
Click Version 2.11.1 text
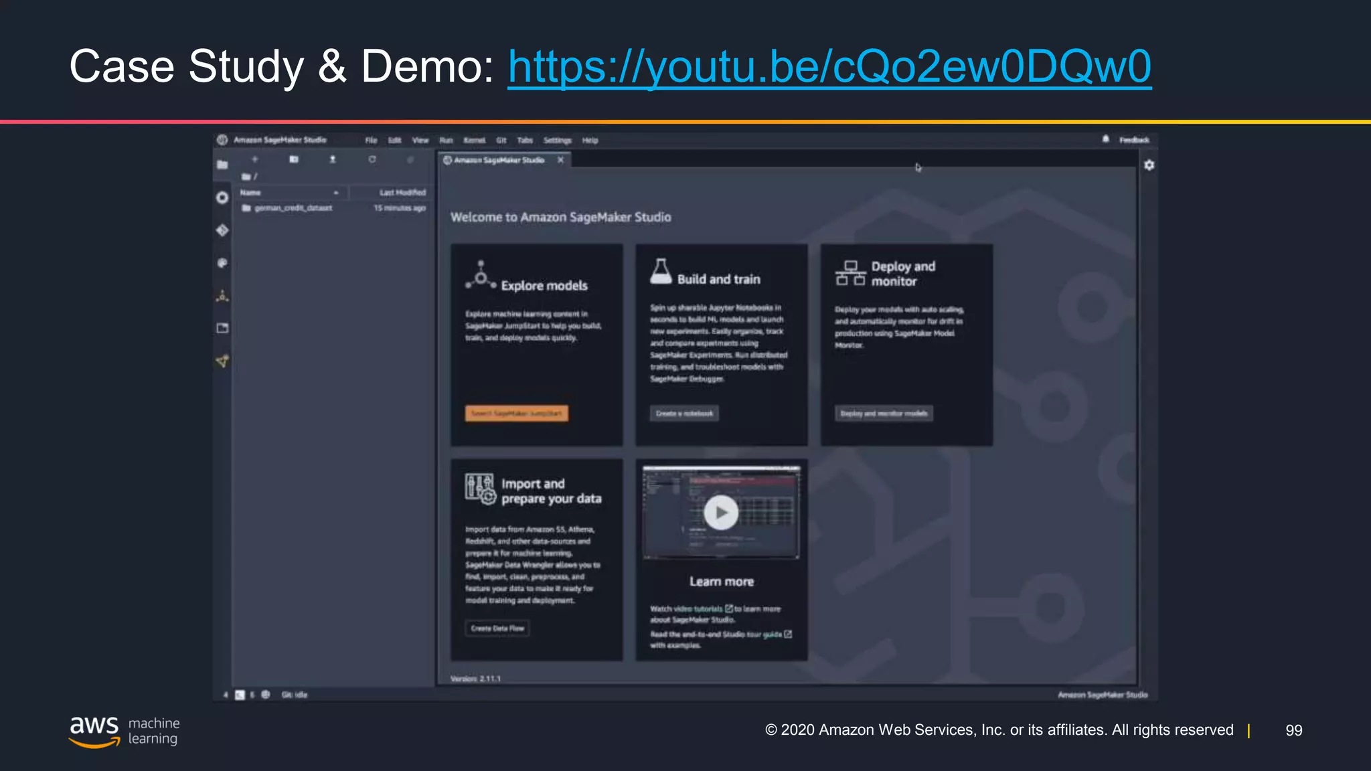coord(475,679)
